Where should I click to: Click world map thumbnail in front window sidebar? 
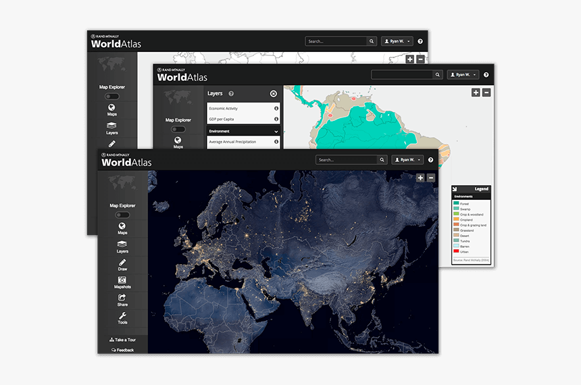click(122, 183)
